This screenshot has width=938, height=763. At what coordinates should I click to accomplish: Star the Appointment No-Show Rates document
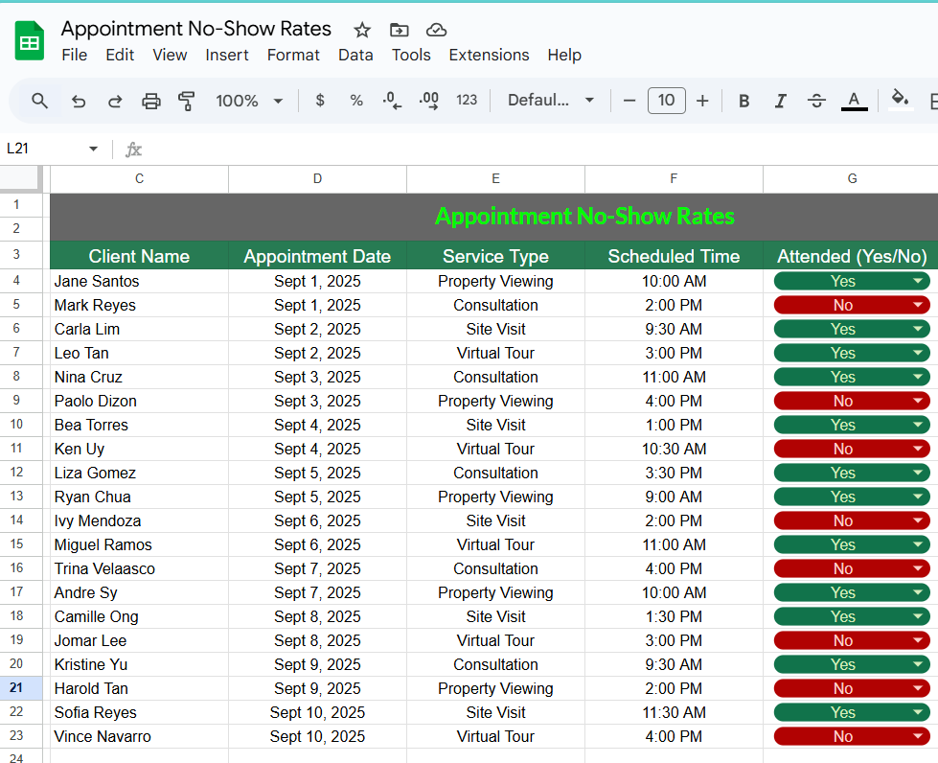362,30
